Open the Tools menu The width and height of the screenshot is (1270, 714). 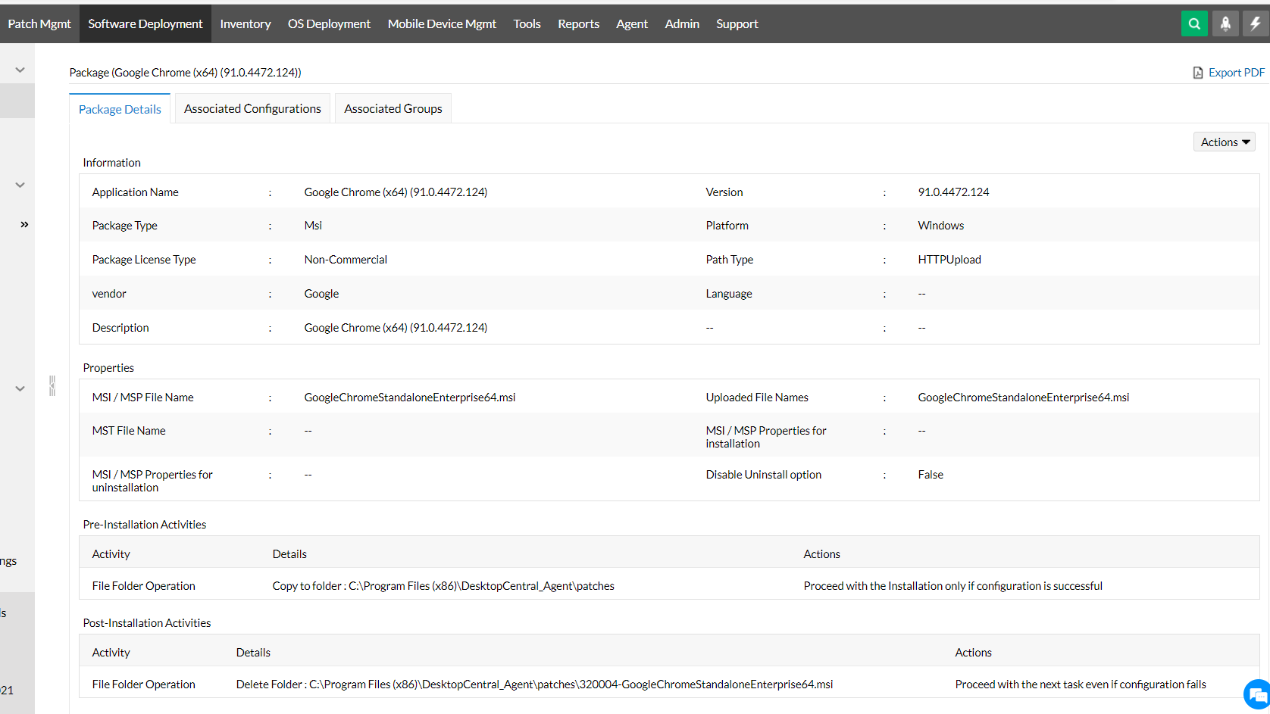(527, 23)
